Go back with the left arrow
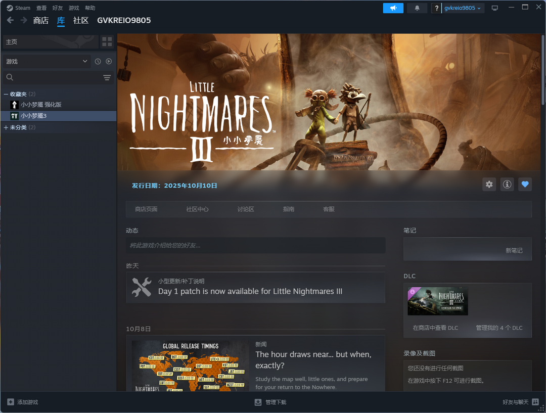 click(x=10, y=20)
